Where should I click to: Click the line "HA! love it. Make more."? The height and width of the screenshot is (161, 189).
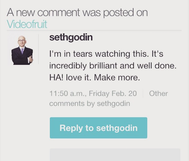95,77
